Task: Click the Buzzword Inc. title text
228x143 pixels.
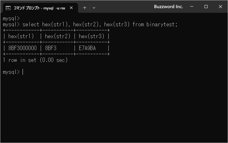Action: point(168,7)
